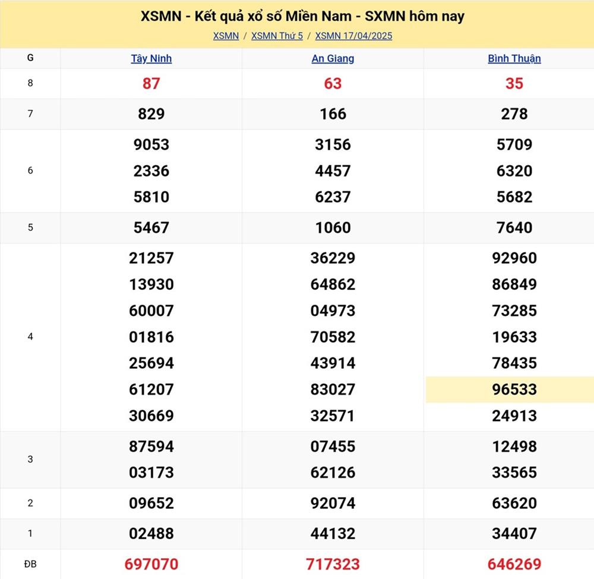Open the Bình Thuận province link

tap(514, 58)
